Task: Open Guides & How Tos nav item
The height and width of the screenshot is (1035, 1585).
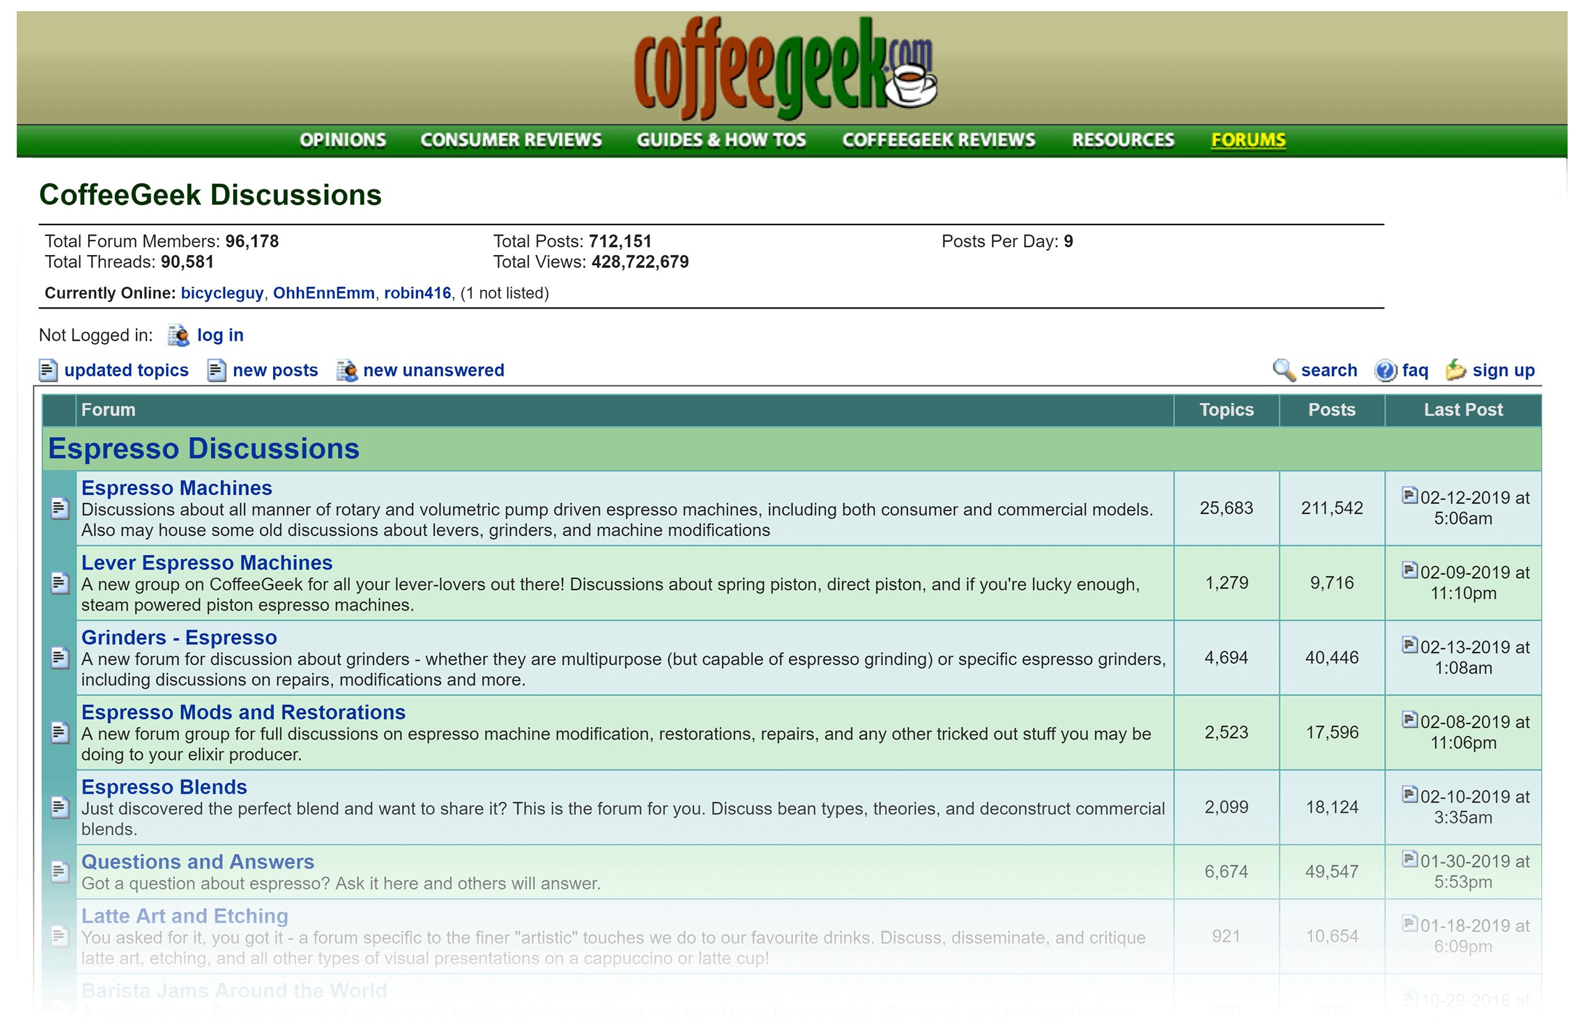Action: point(723,140)
